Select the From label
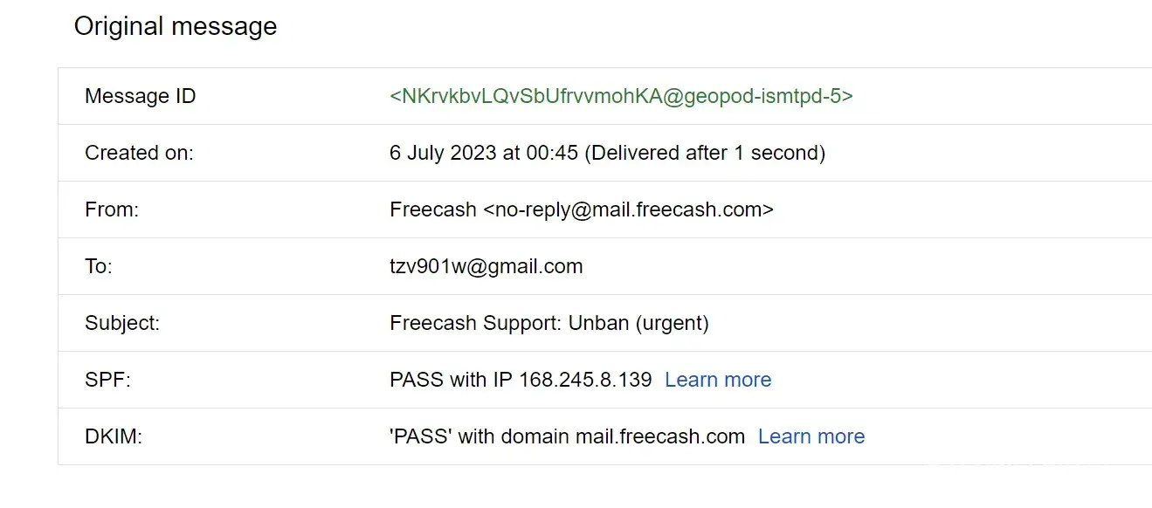The height and width of the screenshot is (508, 1152). click(112, 209)
